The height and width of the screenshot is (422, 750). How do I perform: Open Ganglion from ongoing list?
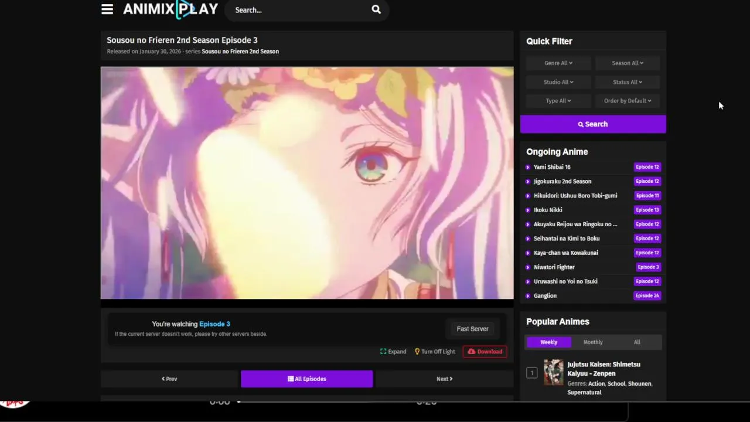[545, 296]
